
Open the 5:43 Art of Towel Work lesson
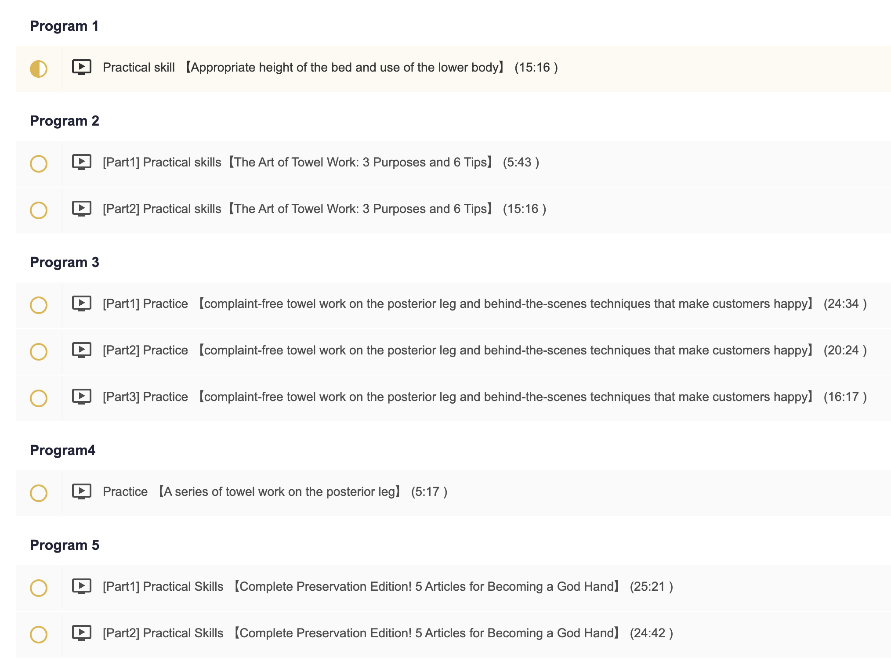321,163
